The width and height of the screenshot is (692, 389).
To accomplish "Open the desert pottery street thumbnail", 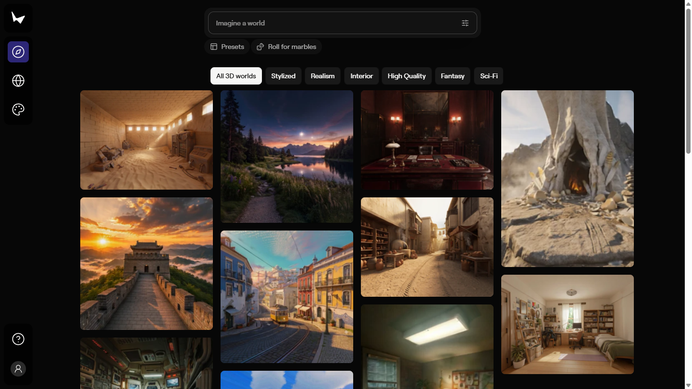I will [427, 247].
